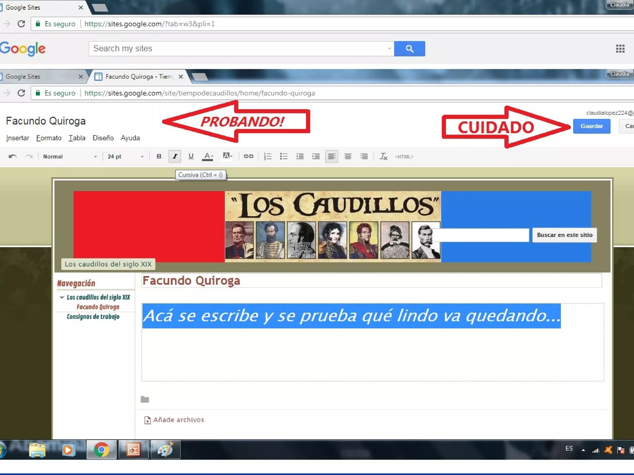Click the Search my sites field
Image resolution: width=634 pixels, height=475 pixels.
pyautogui.click(x=238, y=49)
